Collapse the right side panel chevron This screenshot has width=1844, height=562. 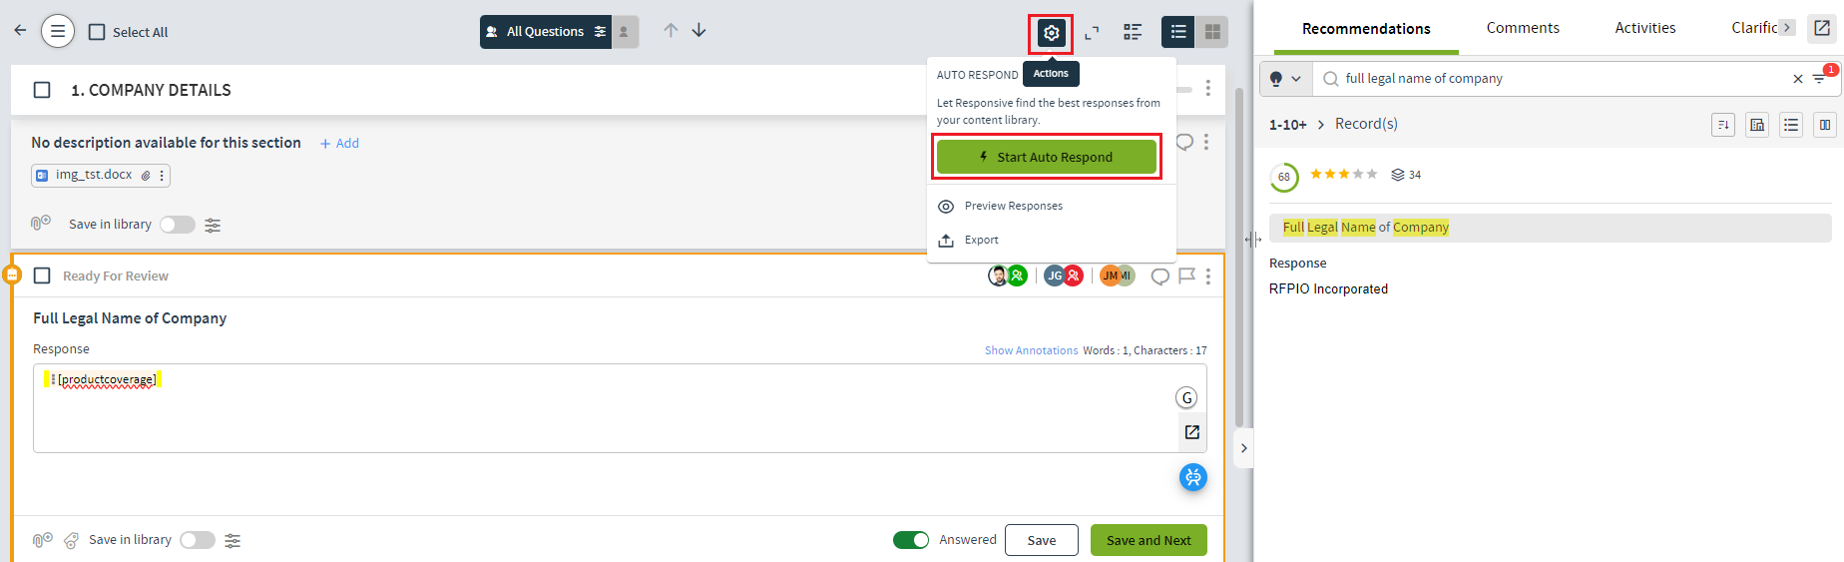pos(1243,448)
